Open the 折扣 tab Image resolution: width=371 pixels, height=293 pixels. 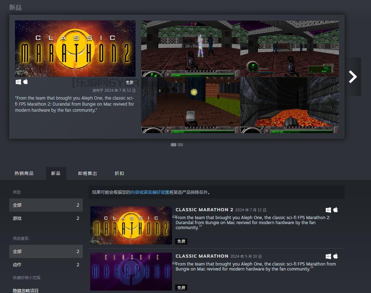(x=120, y=173)
